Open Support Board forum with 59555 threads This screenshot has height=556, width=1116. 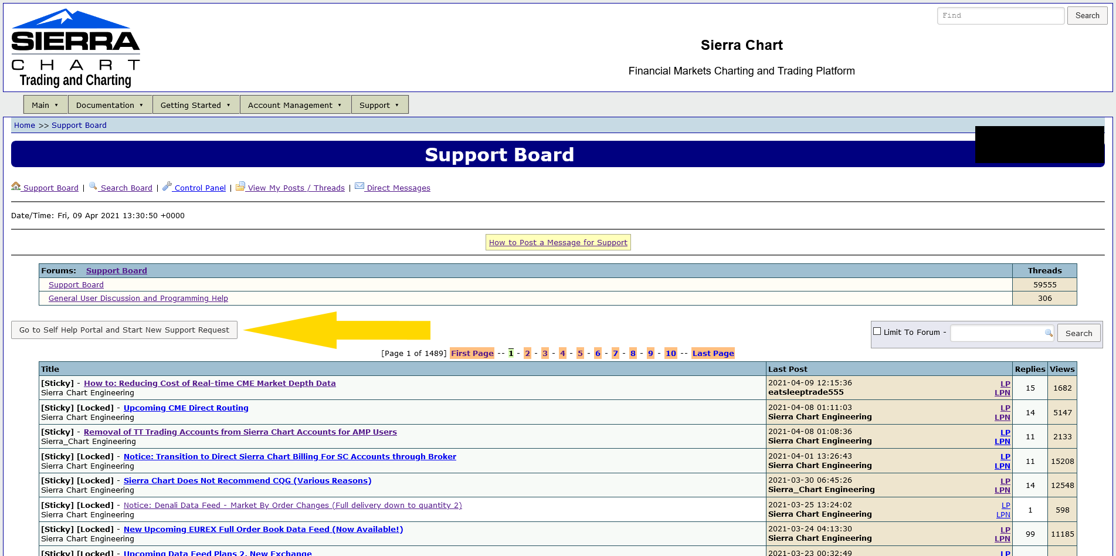click(76, 285)
